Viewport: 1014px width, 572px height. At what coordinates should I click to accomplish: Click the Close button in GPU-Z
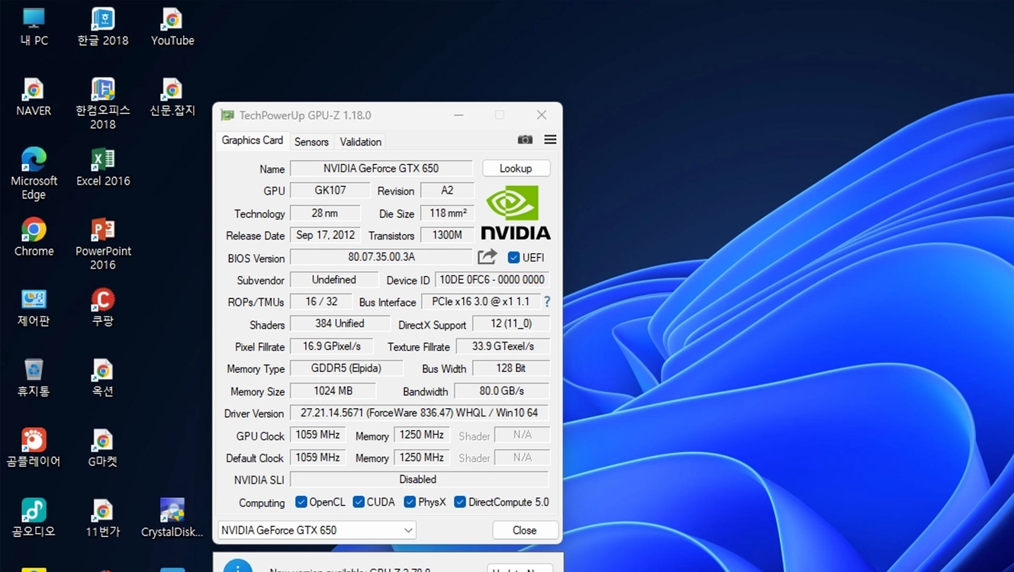pos(524,530)
